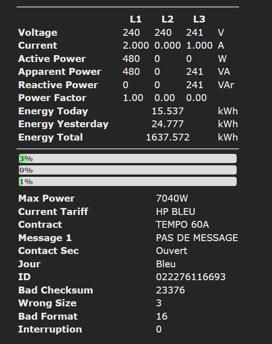The height and width of the screenshot is (344, 272).
Task: Click the Contract value TEMPO 60A
Action: click(183, 225)
